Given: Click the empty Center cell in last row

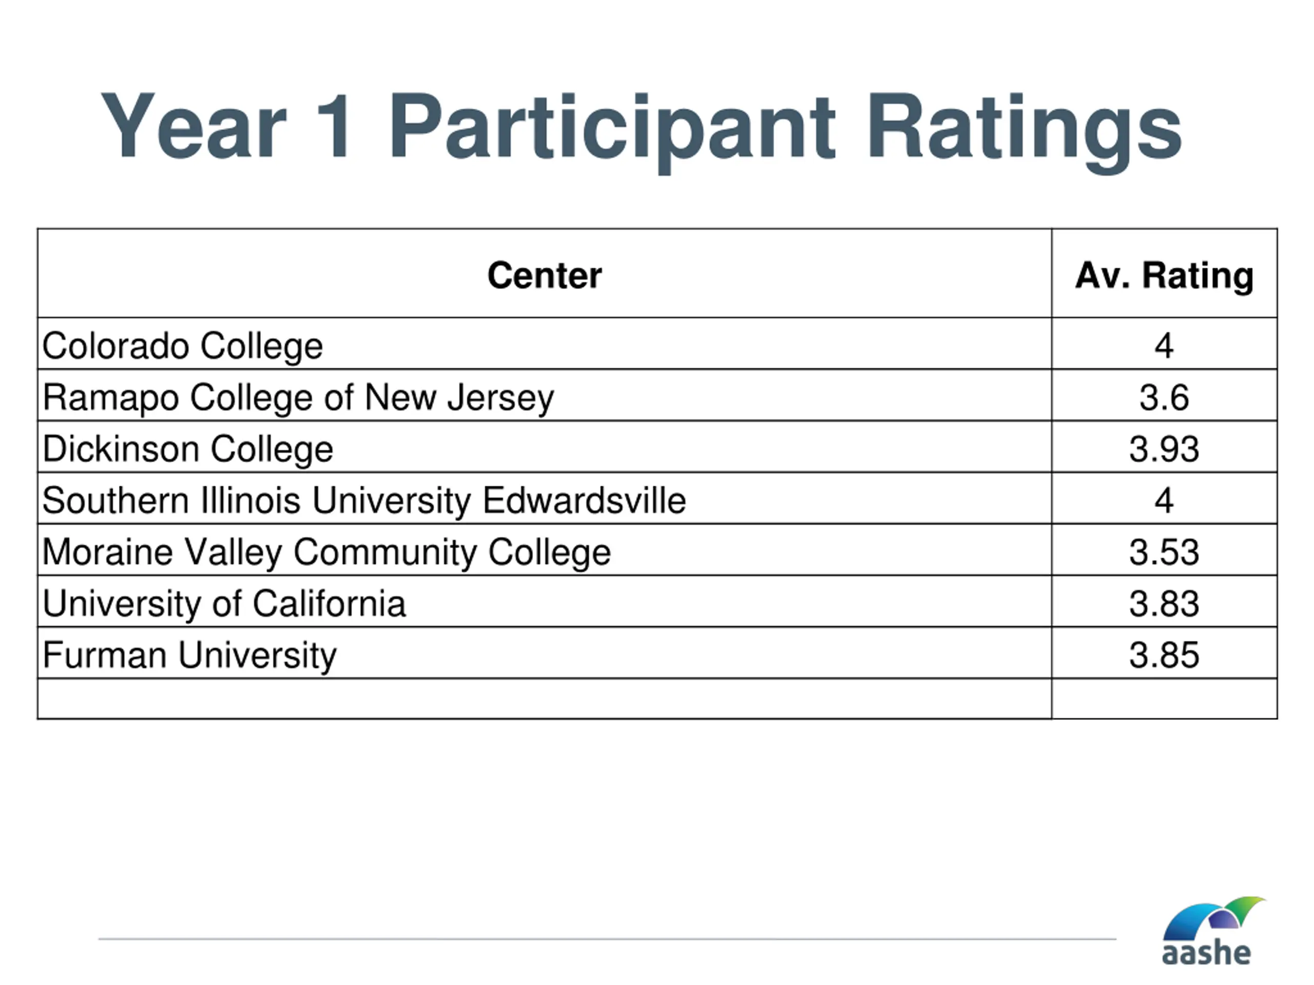Looking at the screenshot, I should (544, 699).
